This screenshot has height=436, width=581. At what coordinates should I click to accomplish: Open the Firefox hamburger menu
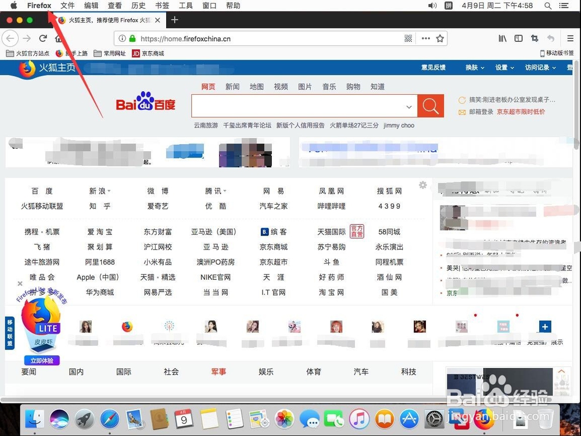click(x=571, y=38)
